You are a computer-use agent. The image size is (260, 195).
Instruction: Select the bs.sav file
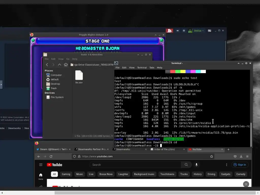coord(79,77)
